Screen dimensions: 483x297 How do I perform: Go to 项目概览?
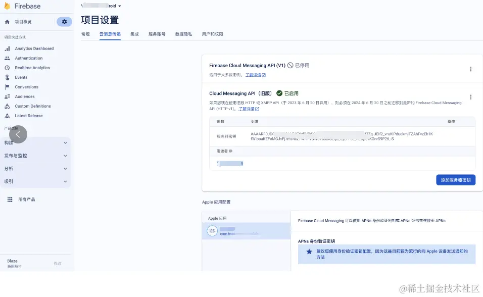click(23, 22)
